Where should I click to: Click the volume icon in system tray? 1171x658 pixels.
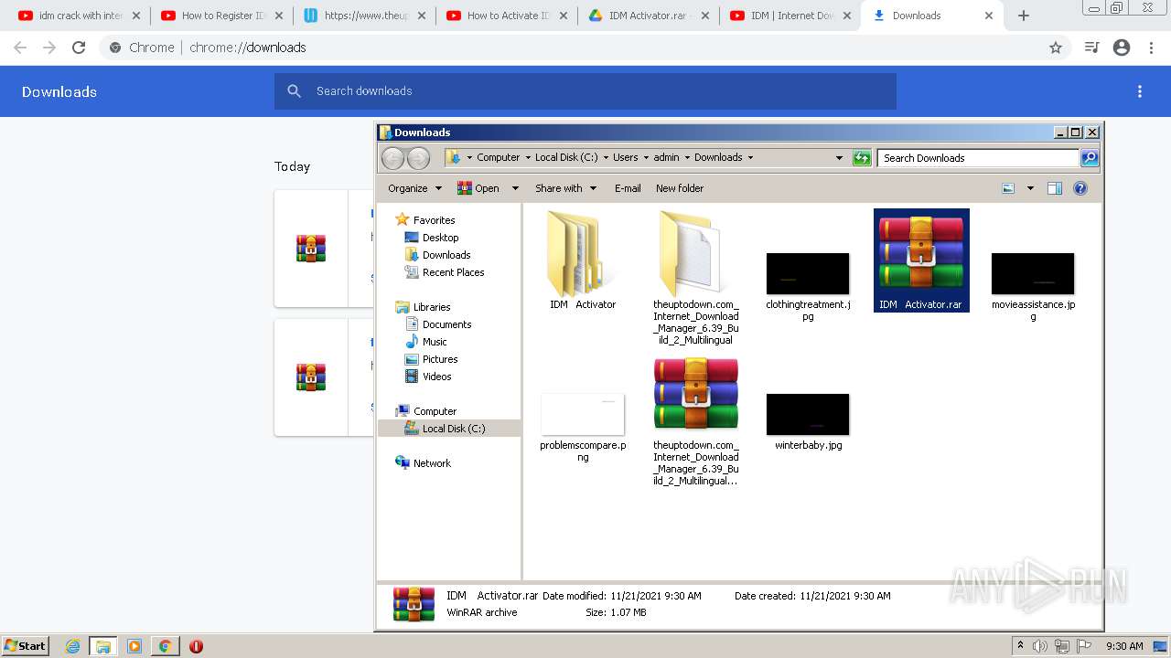(1040, 646)
